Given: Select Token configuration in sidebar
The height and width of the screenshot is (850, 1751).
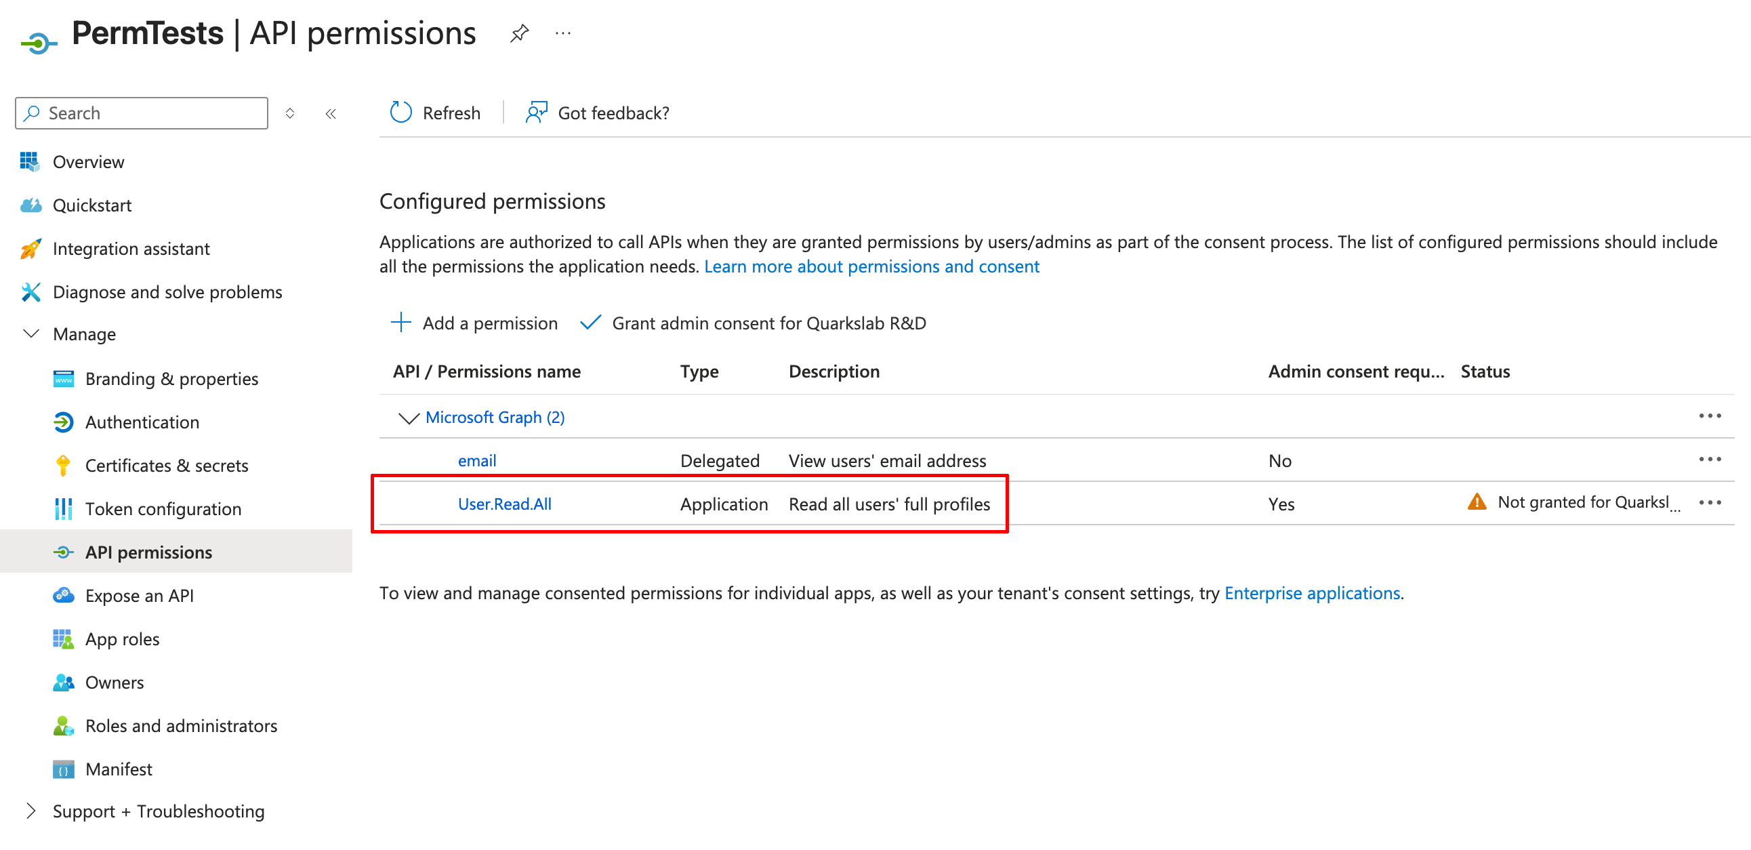Looking at the screenshot, I should point(163,508).
